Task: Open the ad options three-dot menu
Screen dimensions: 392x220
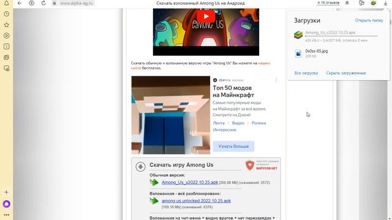Action: [x=276, y=80]
